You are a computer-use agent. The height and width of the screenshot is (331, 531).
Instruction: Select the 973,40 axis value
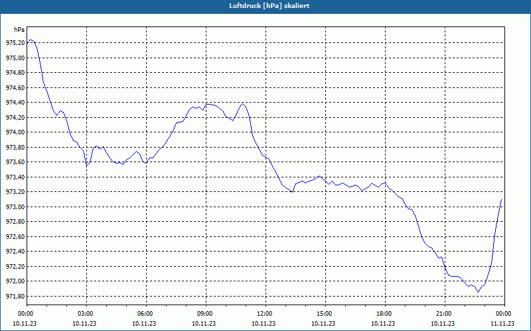point(15,177)
